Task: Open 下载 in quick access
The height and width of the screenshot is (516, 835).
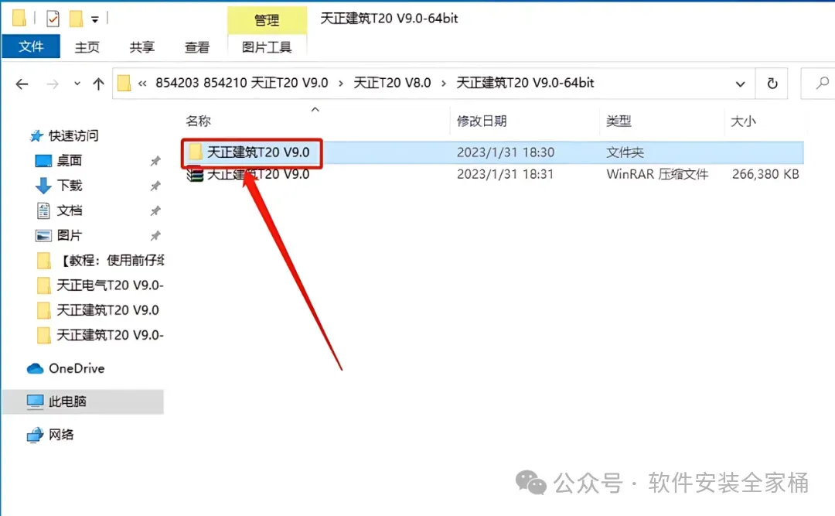Action: [70, 186]
